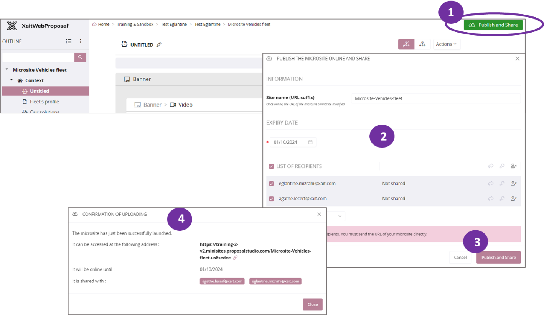Click the key icon for agathe.lecerf@xait.com

502,199
